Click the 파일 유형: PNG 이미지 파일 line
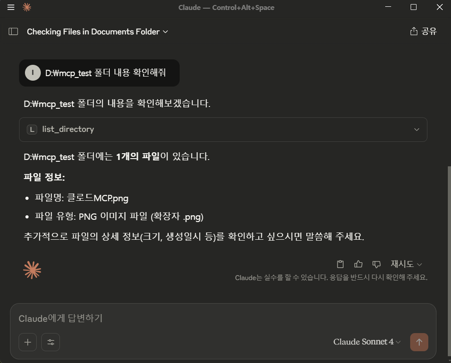 pyautogui.click(x=119, y=216)
